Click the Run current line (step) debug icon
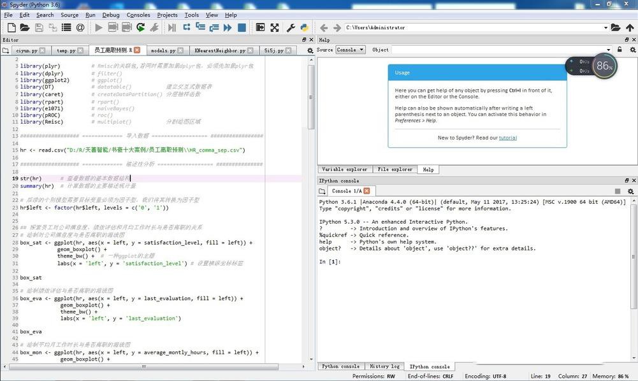Screen dimensions: 638x381 tap(187, 27)
